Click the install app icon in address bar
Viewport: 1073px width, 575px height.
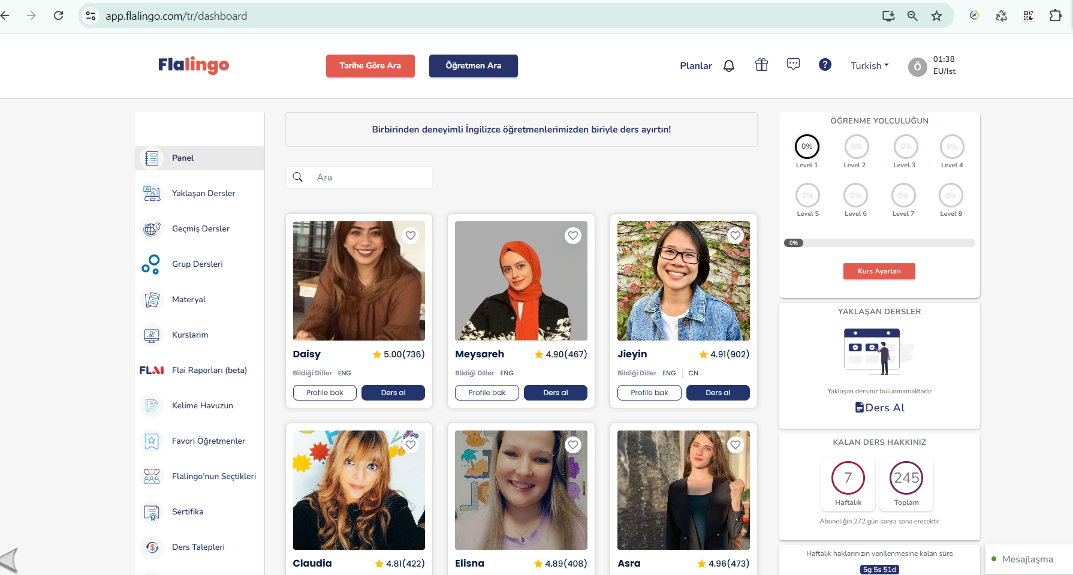pos(888,16)
